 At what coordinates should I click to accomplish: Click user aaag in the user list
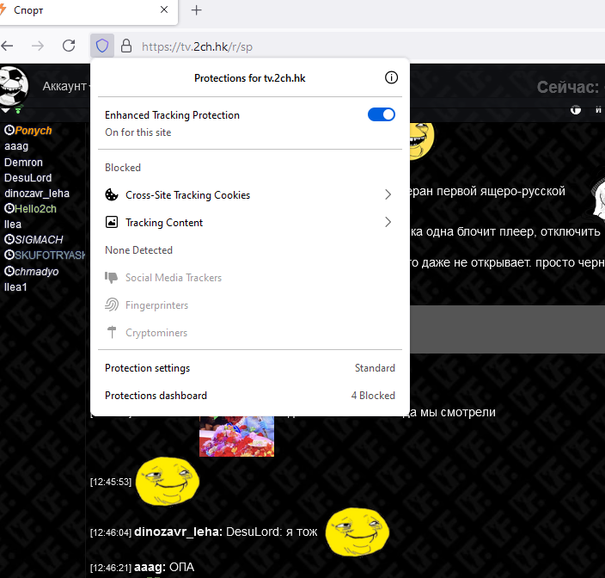coord(16,146)
